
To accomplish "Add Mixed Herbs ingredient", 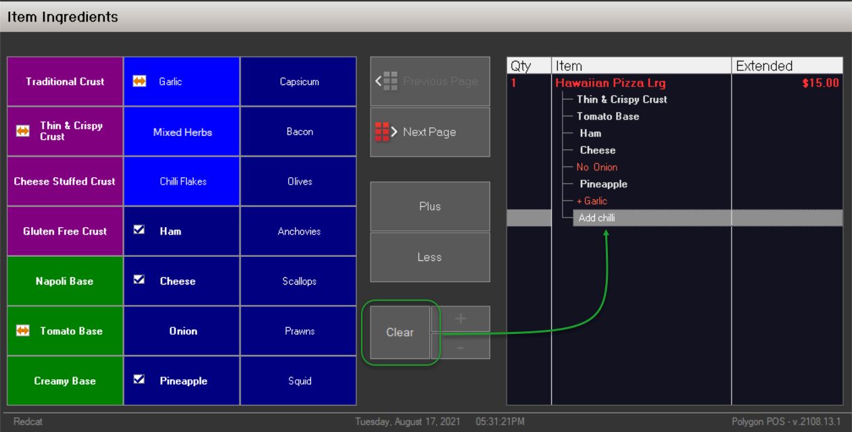I will click(182, 132).
